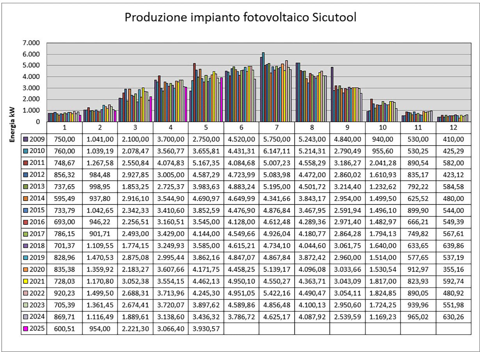
Task: Click the cell with value 639,86
Action: (453, 246)
